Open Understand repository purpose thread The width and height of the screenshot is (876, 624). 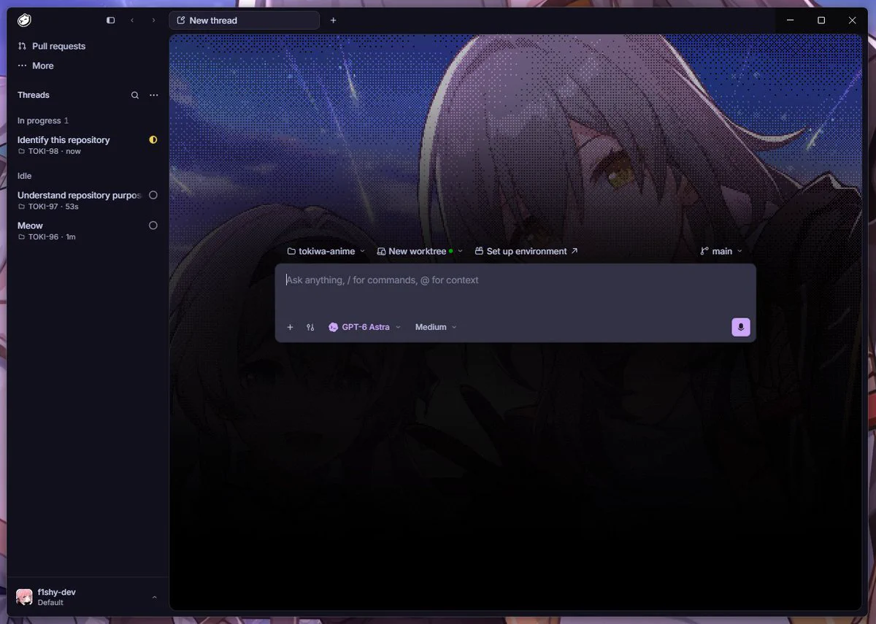[88, 201]
